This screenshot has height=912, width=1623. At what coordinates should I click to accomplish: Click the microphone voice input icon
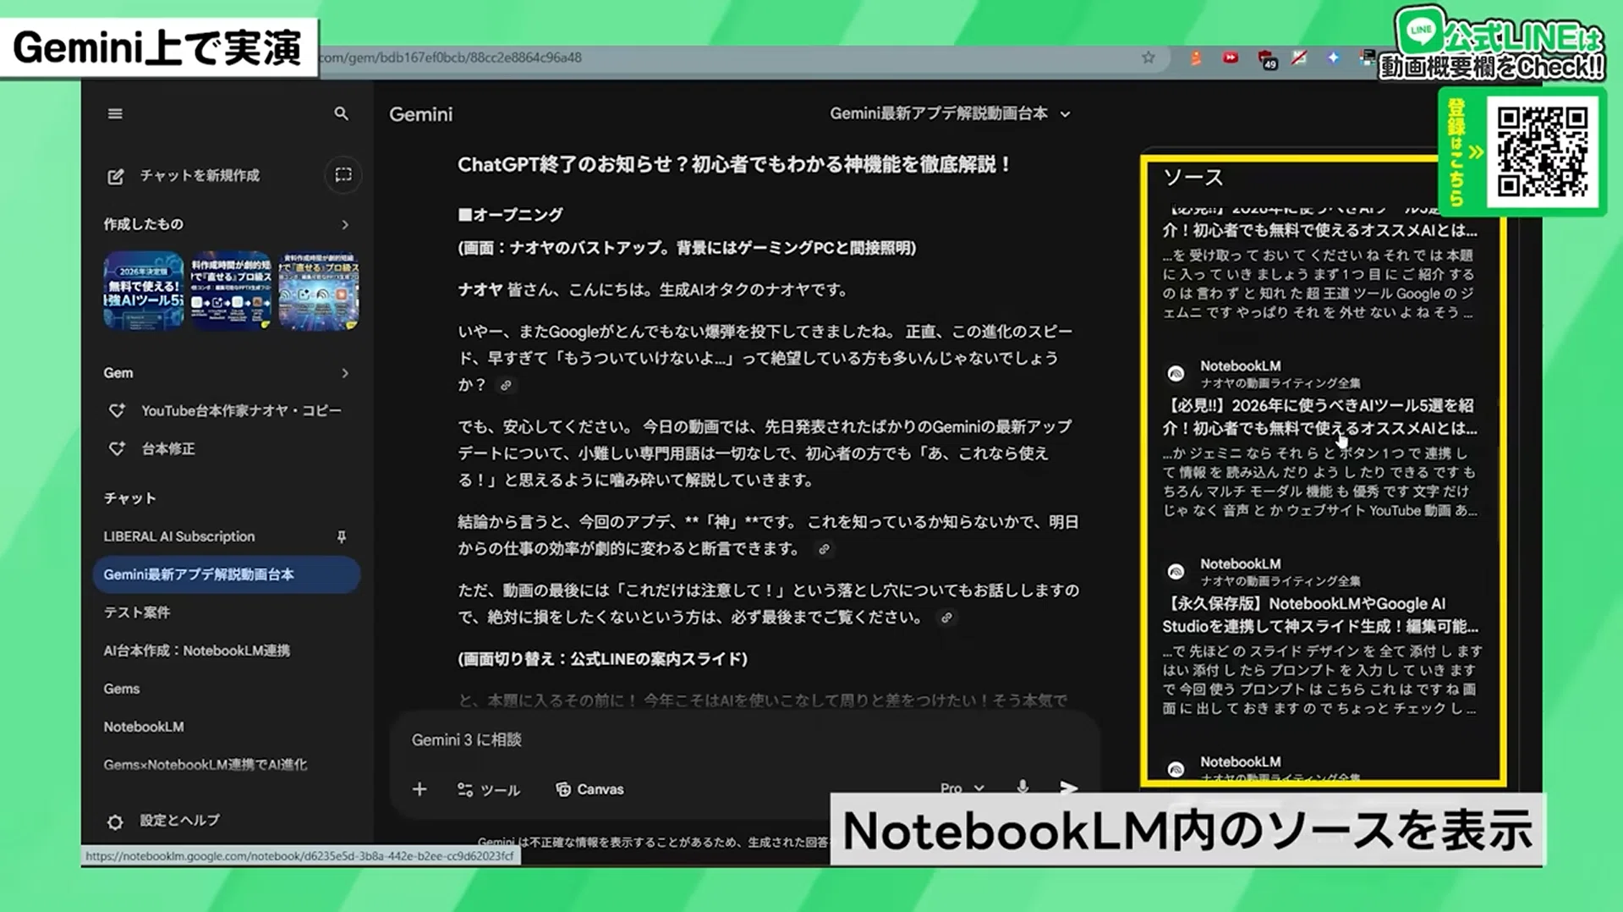click(1023, 788)
